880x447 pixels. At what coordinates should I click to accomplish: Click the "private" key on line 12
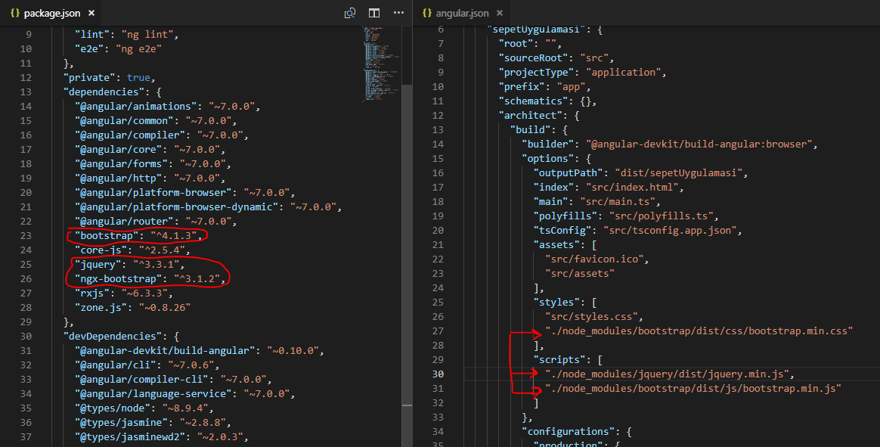[89, 77]
